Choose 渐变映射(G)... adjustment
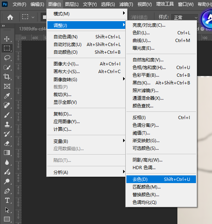The height and width of the screenshot is (224, 212). click(161, 141)
